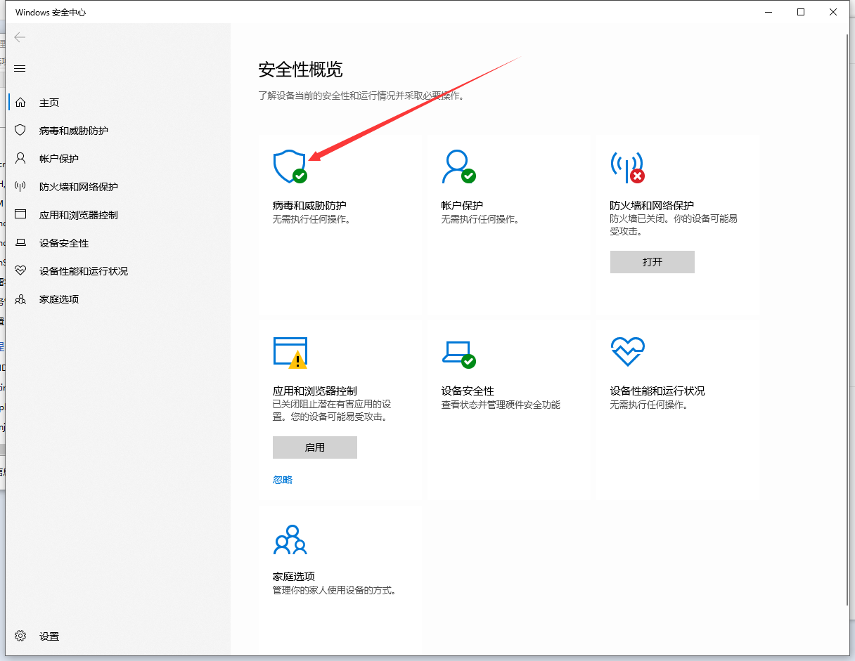855x661 pixels.
Task: Click the large family icon on 家庭选项 card
Action: click(x=290, y=539)
